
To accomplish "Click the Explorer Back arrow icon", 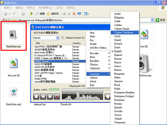I will coord(6,14).
